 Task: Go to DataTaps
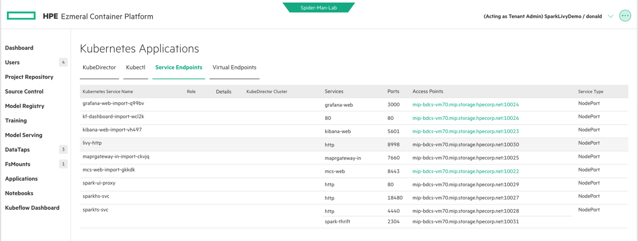17,150
